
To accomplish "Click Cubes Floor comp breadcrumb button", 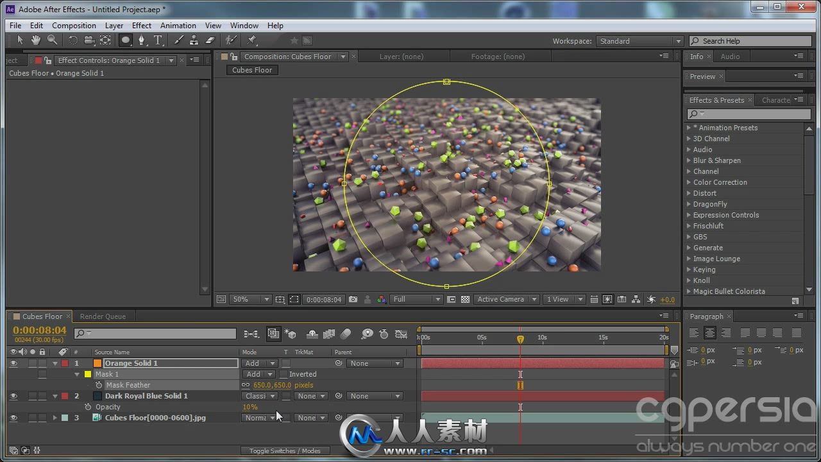I will (x=252, y=70).
